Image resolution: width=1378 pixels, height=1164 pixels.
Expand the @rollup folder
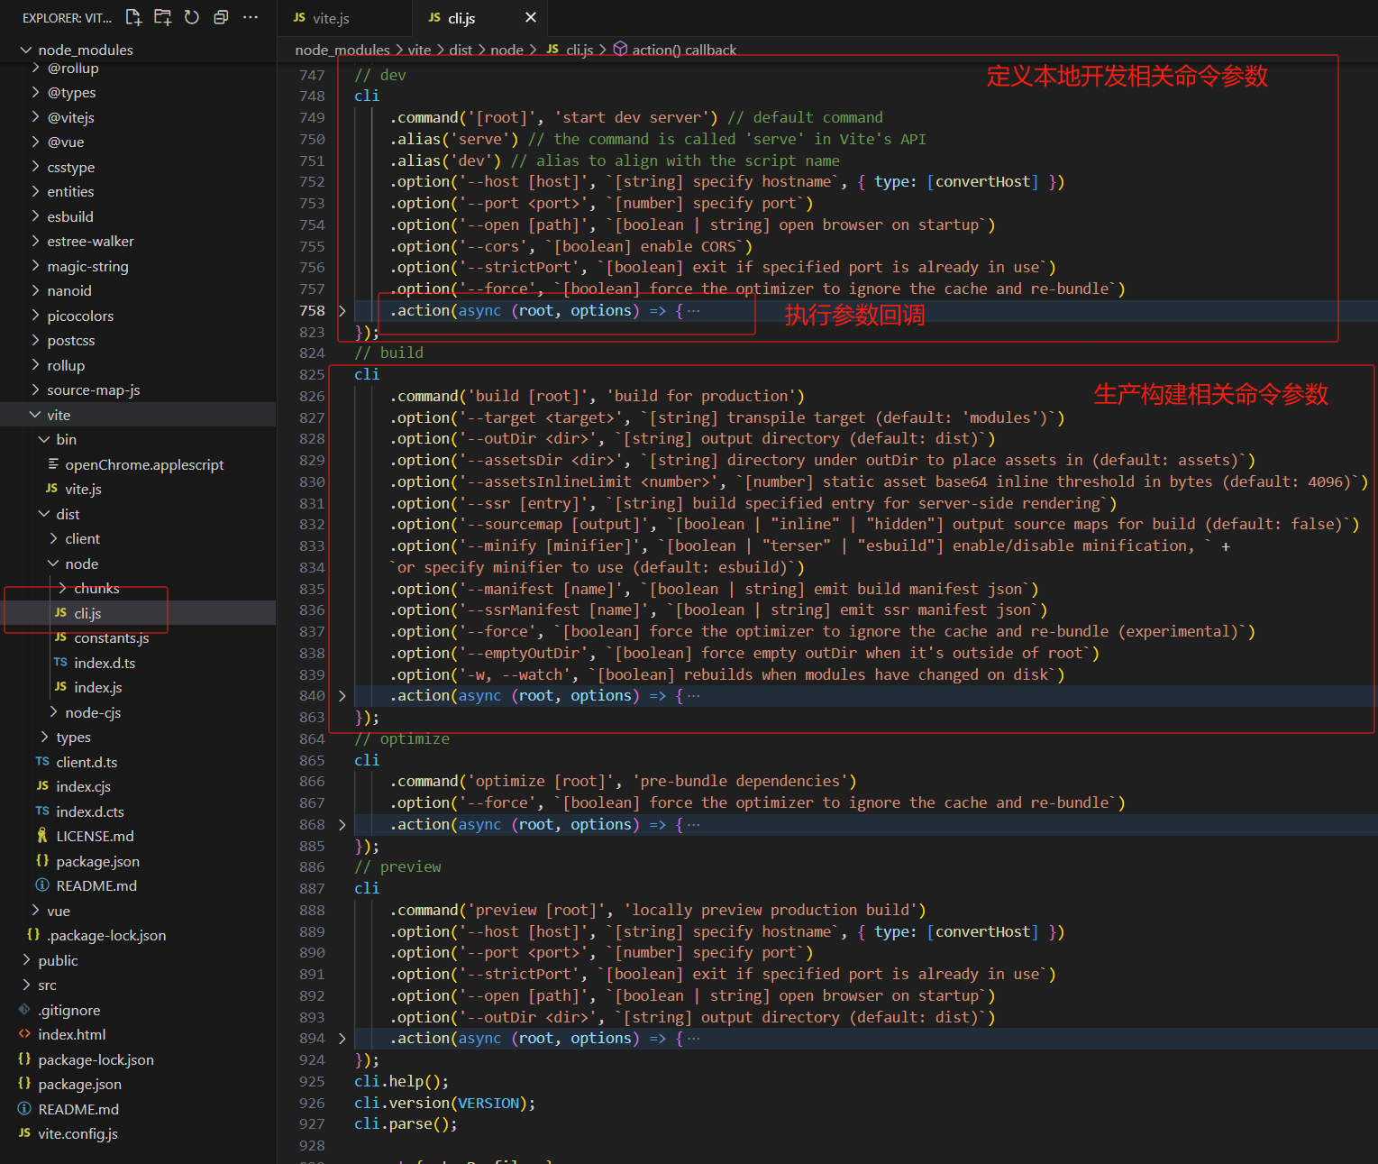(x=138, y=69)
